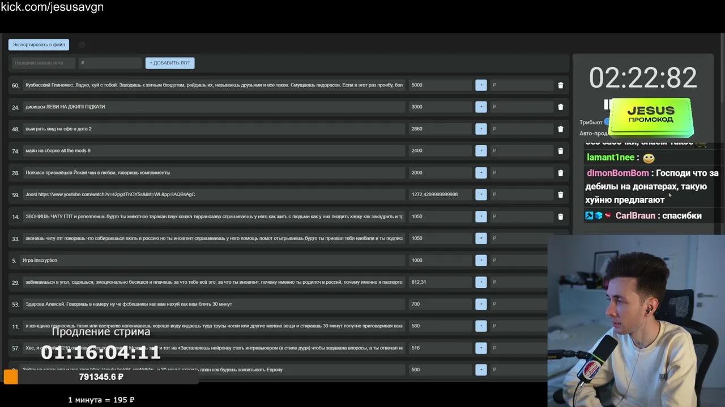Remove lot 24 using the trash icon

tap(561, 107)
